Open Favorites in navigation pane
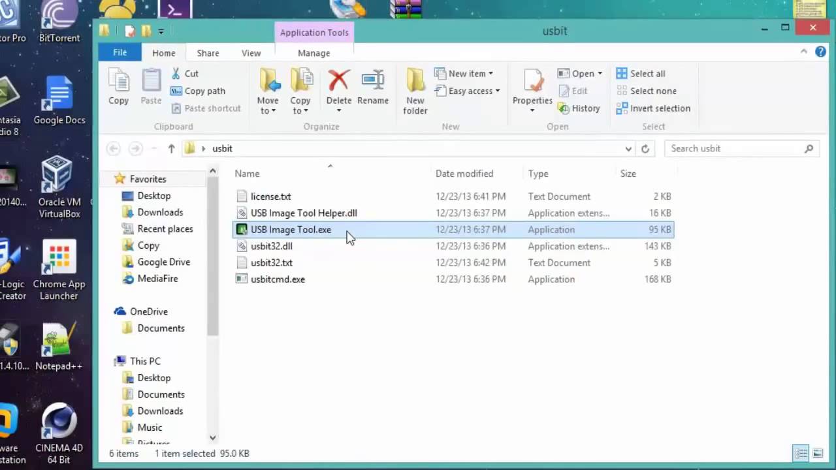The height and width of the screenshot is (470, 836). point(148,179)
